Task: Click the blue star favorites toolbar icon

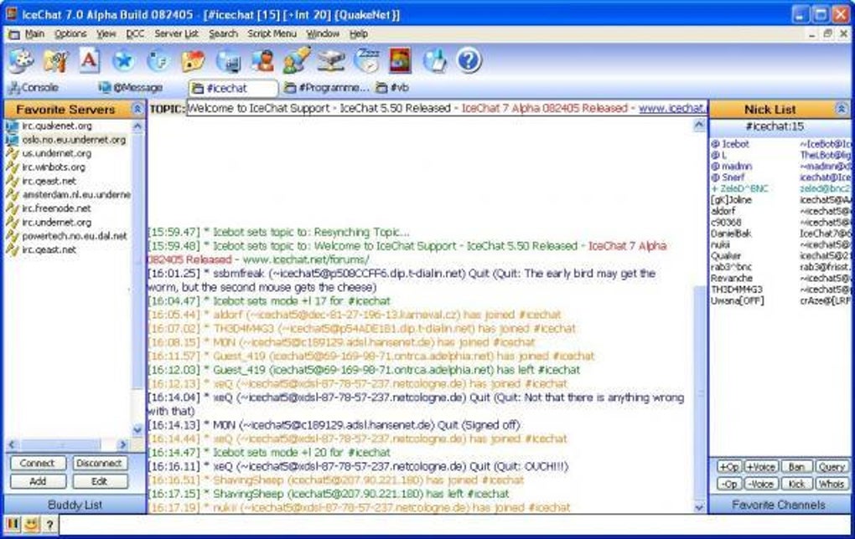Action: (x=123, y=60)
